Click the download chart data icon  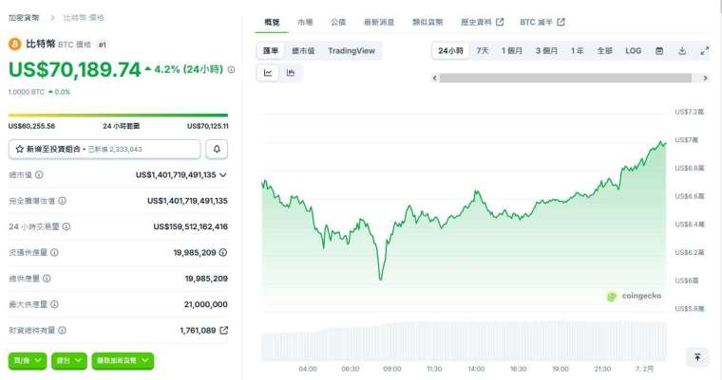pyautogui.click(x=682, y=50)
